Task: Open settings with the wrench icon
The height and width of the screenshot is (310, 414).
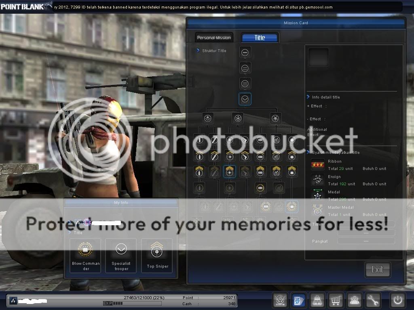Action: (373, 300)
